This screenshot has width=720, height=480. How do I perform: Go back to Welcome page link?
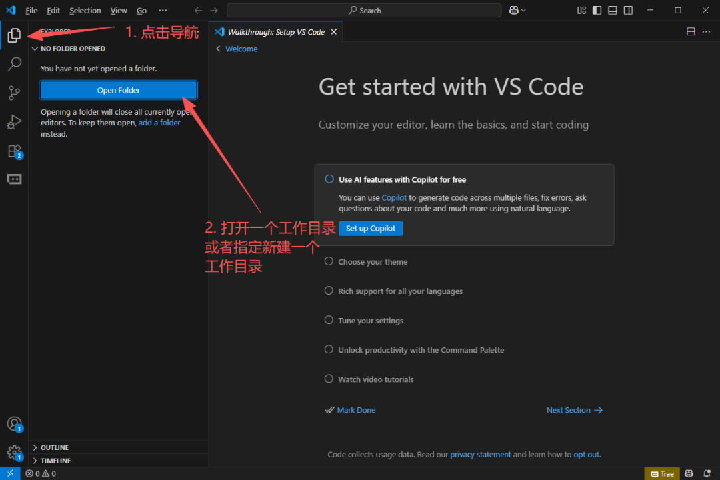(x=241, y=49)
